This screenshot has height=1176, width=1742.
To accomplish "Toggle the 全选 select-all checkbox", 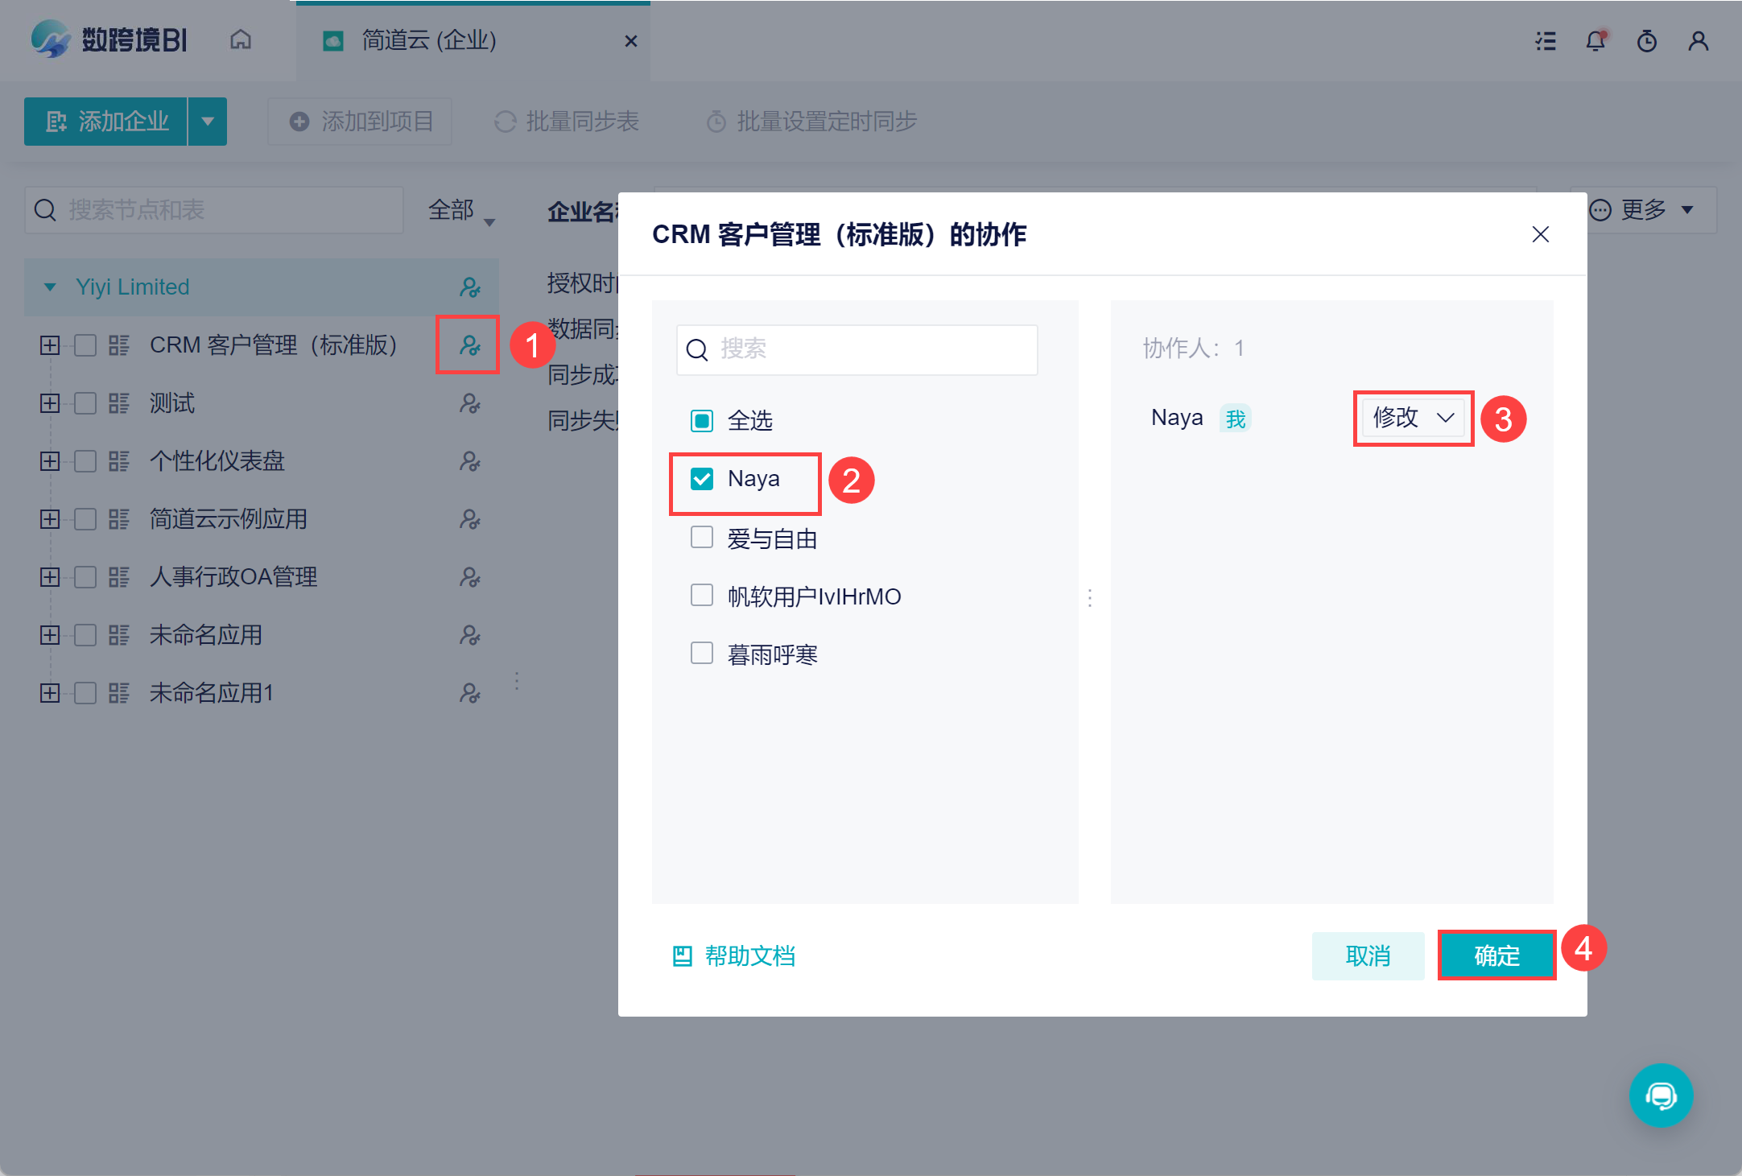I will [702, 420].
